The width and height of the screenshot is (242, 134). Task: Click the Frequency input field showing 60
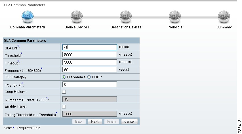(x=90, y=70)
